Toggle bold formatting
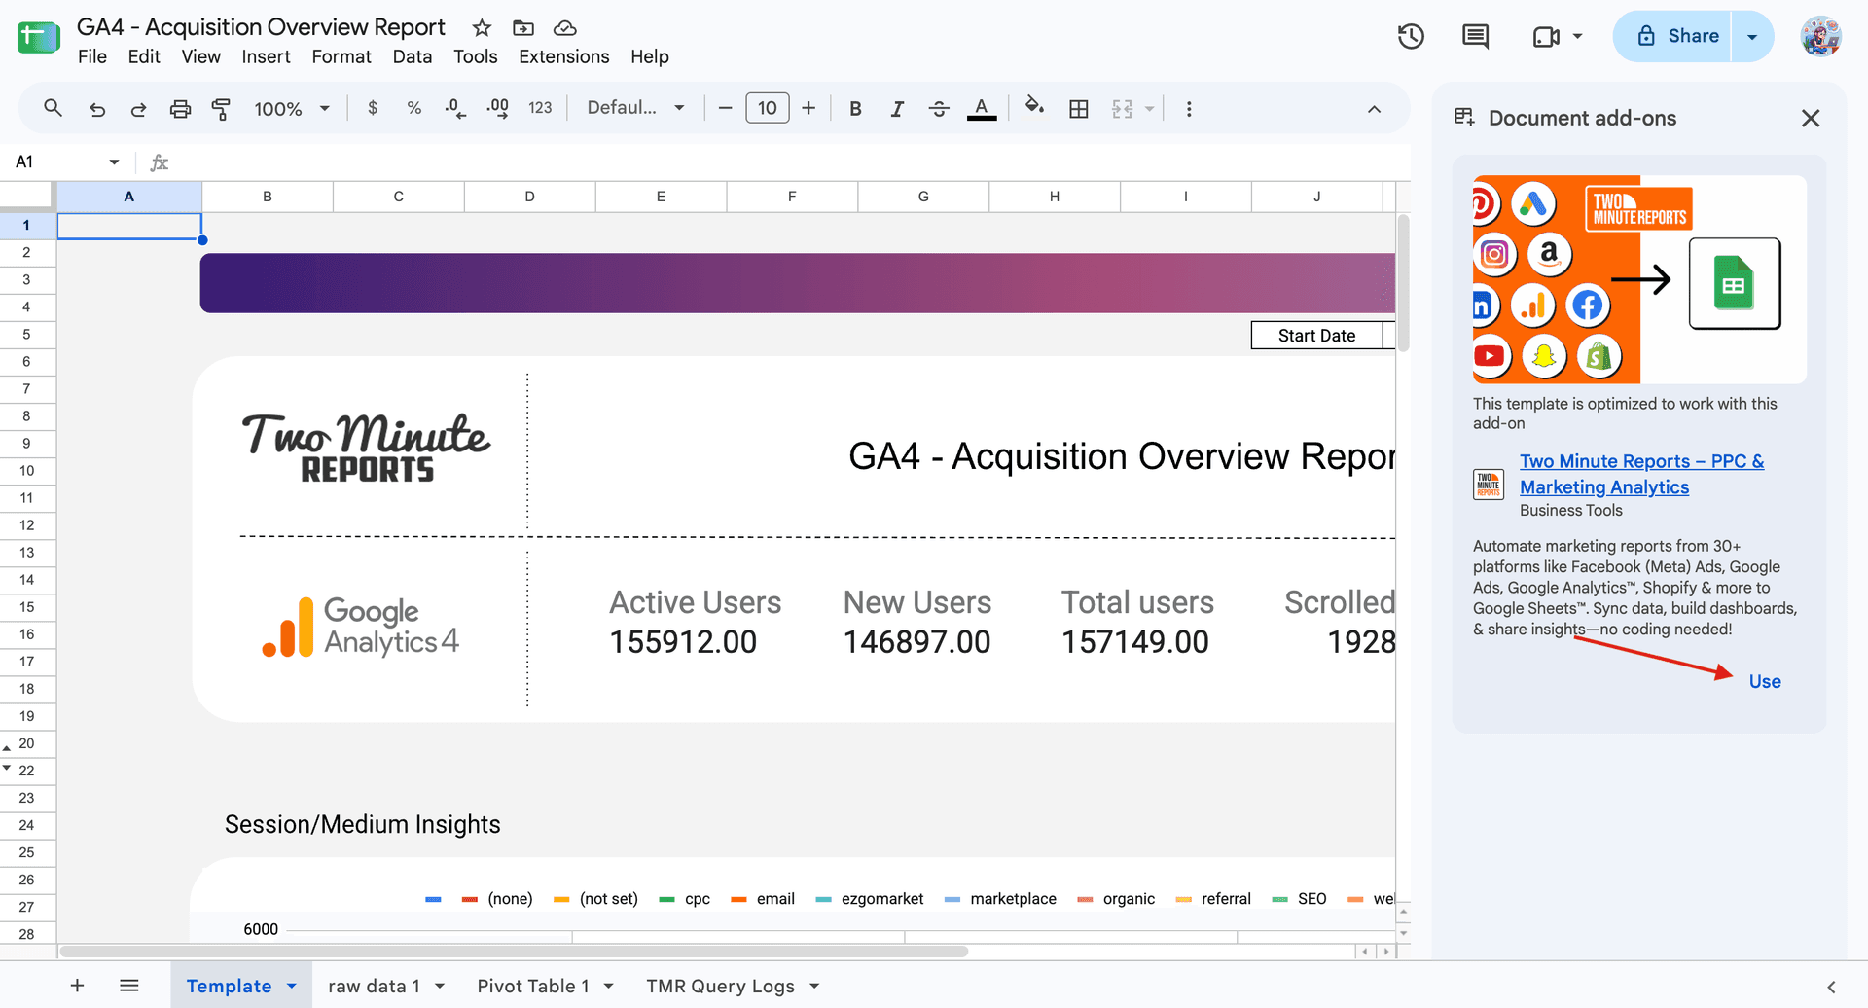 (x=855, y=109)
